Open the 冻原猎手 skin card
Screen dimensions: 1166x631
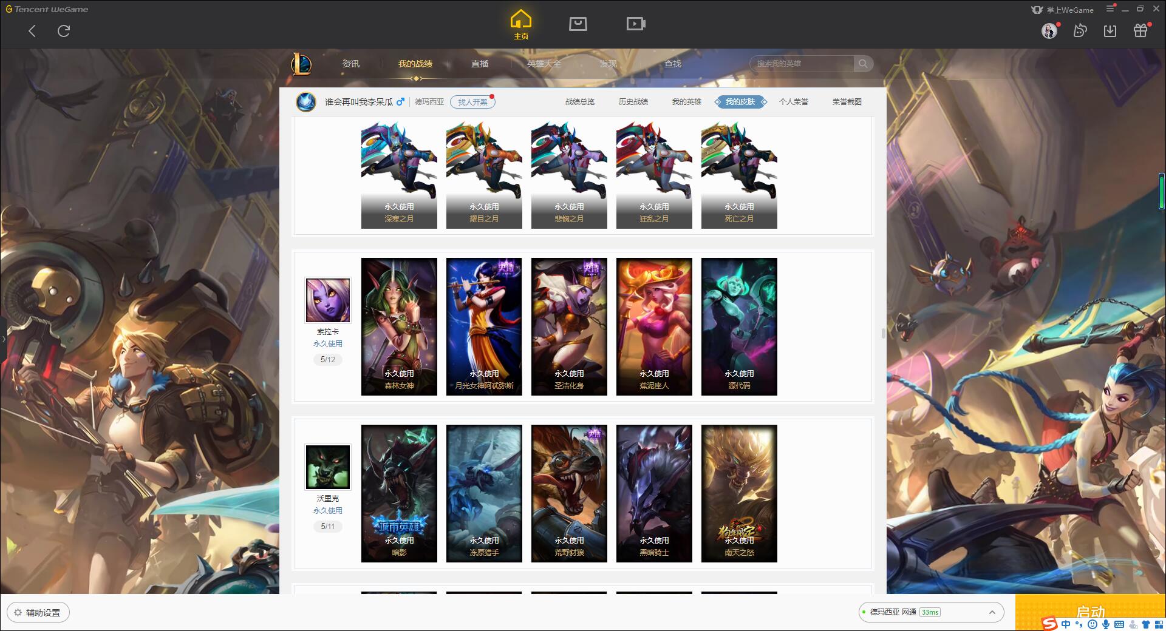point(484,493)
